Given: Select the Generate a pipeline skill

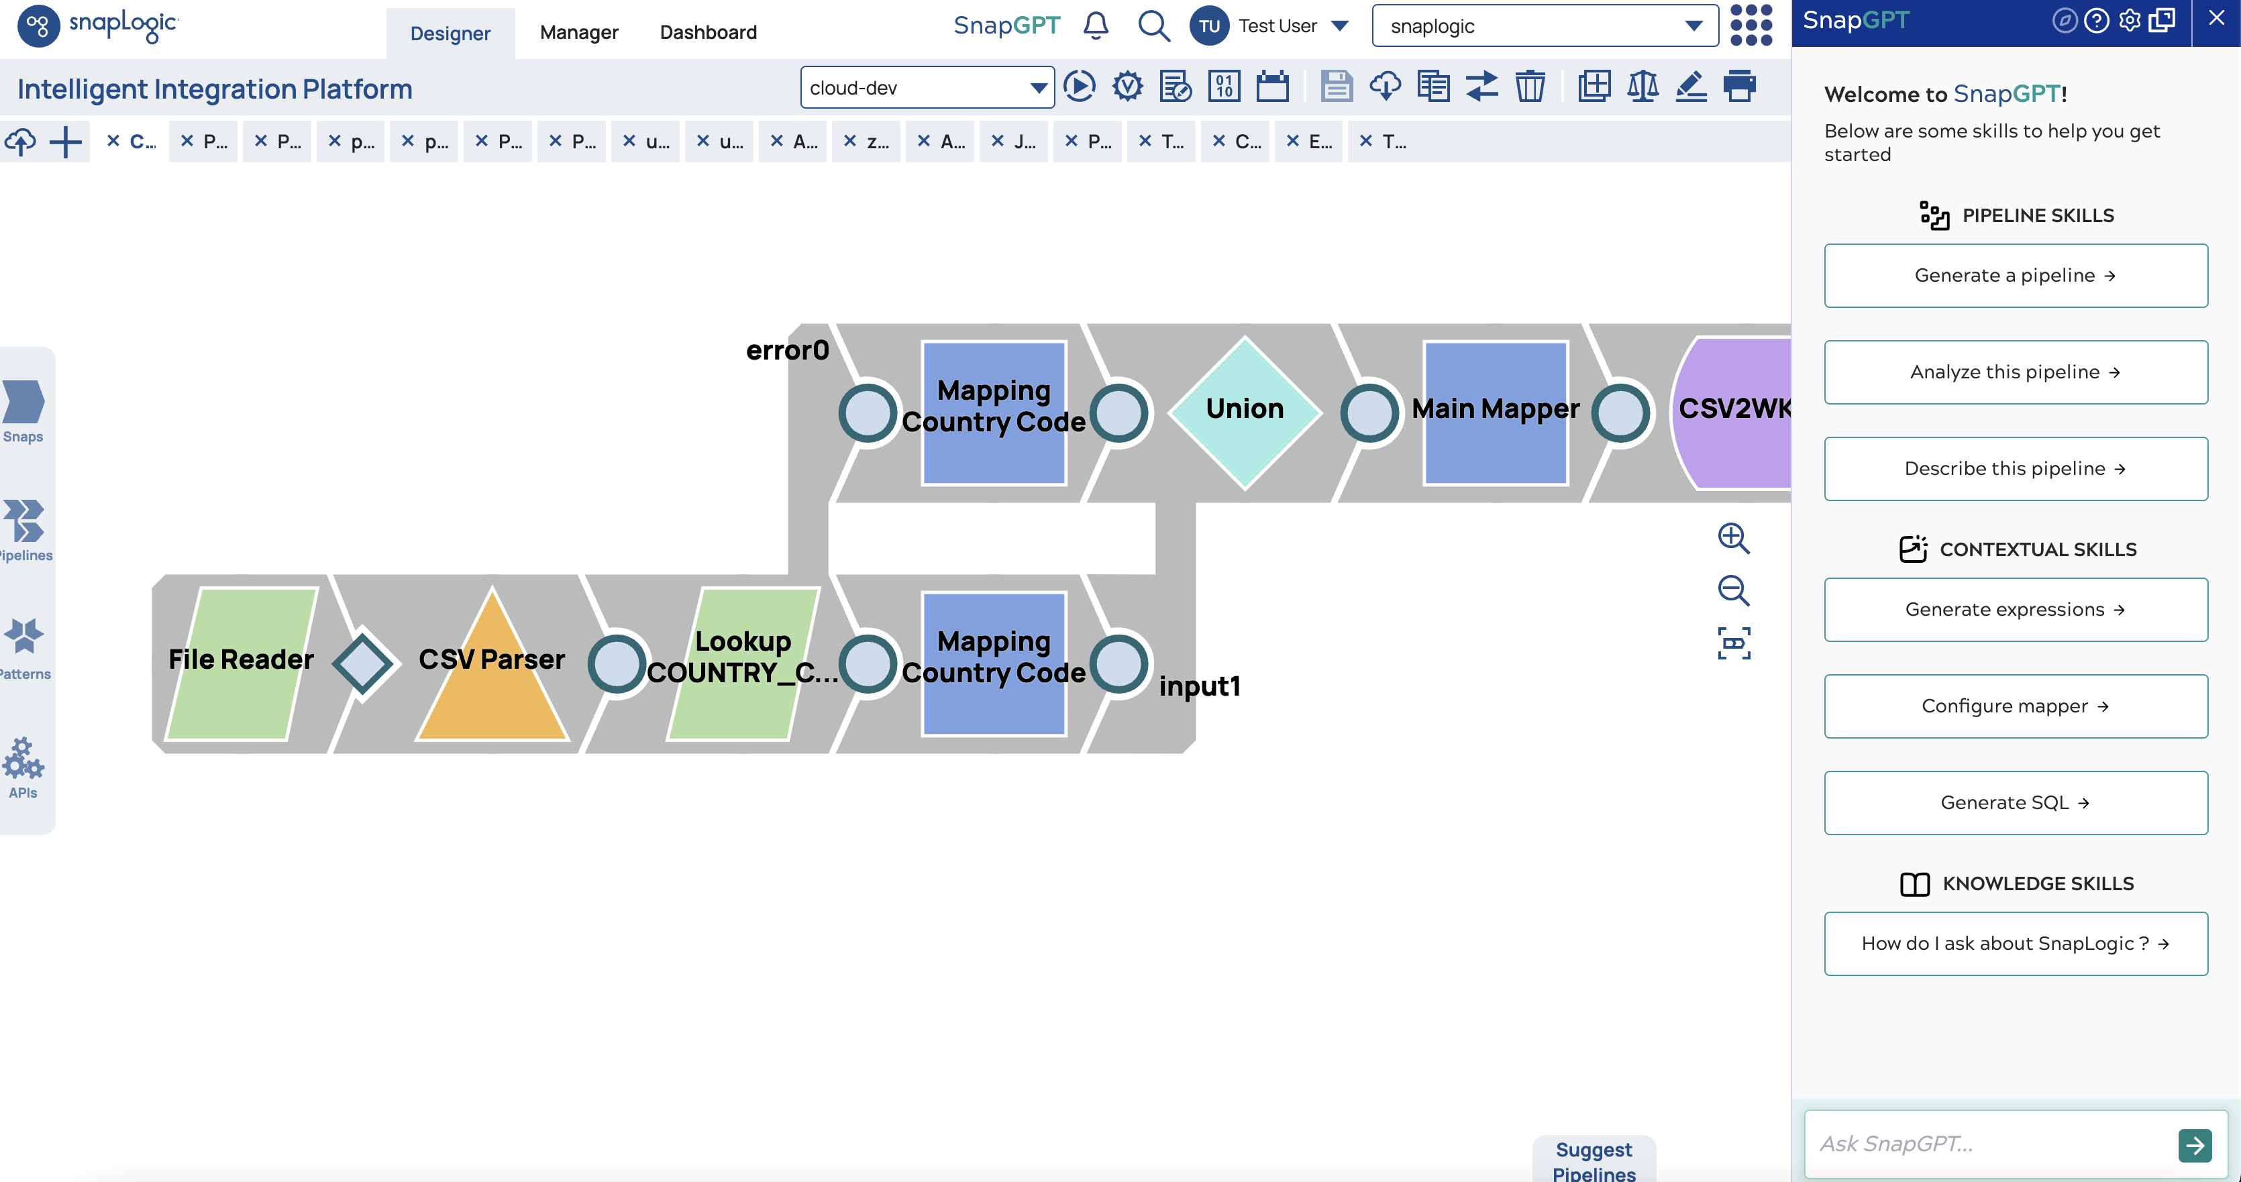Looking at the screenshot, I should [2015, 275].
